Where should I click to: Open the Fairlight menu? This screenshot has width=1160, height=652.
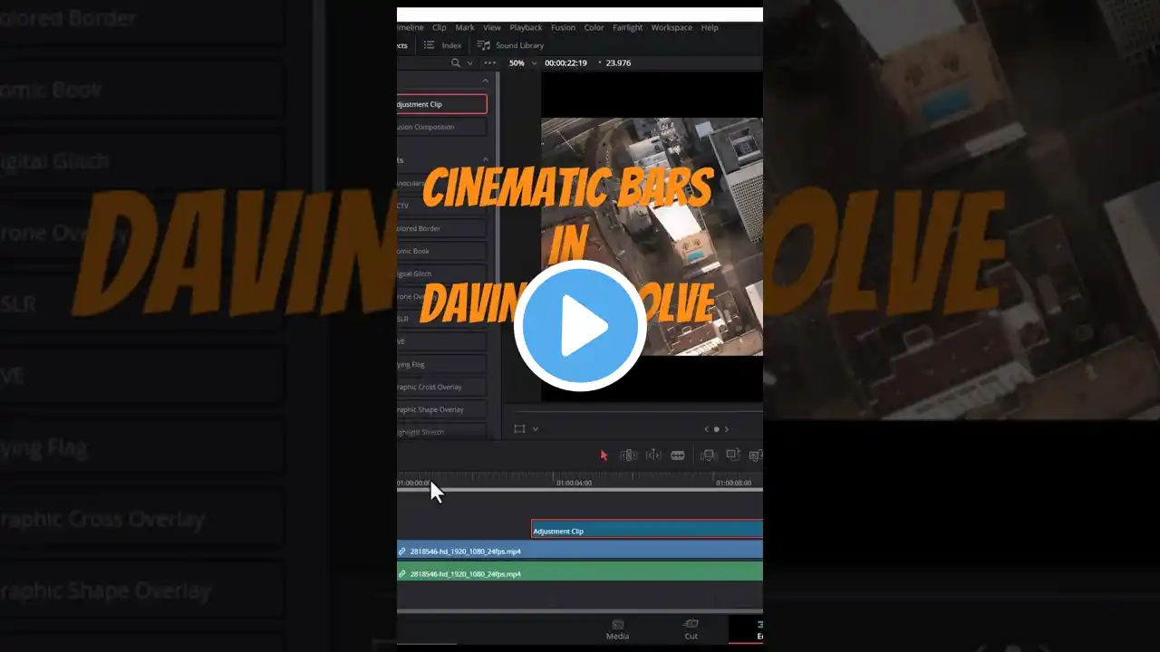(627, 27)
